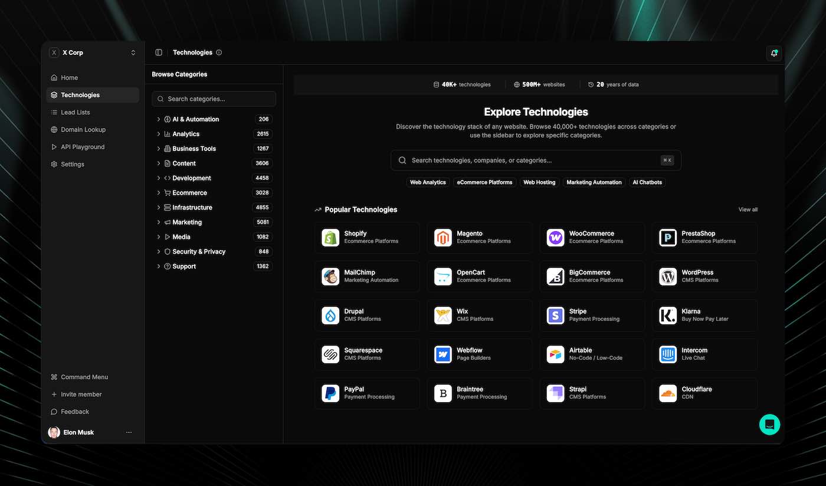Select Technologies in the left sidebar
The width and height of the screenshot is (826, 486).
pyautogui.click(x=93, y=95)
